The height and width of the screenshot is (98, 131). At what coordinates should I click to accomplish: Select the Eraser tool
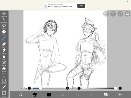click(x=4, y=45)
